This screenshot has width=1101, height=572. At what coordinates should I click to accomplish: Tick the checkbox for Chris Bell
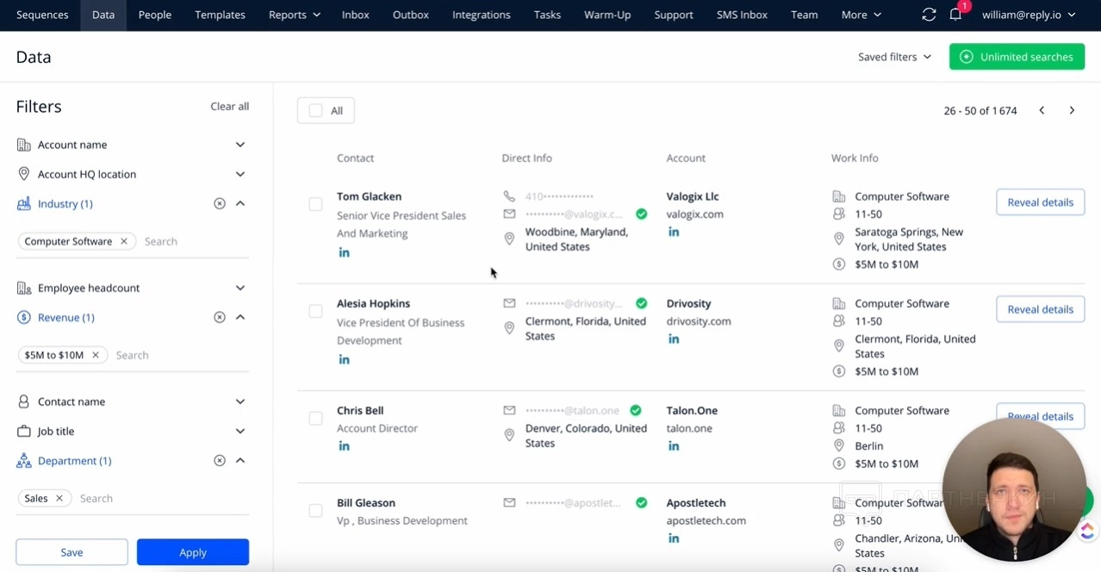315,419
